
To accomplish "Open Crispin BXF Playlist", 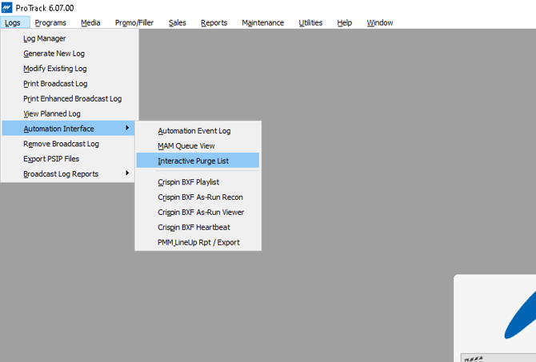I will (x=198, y=181).
